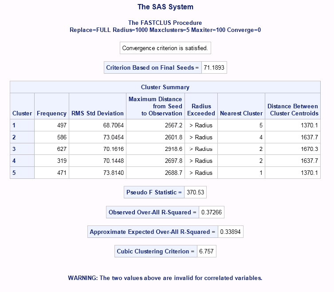
Task: Click centroid distance 1370.1 in cluster 5 row
Action: pyautogui.click(x=293, y=173)
